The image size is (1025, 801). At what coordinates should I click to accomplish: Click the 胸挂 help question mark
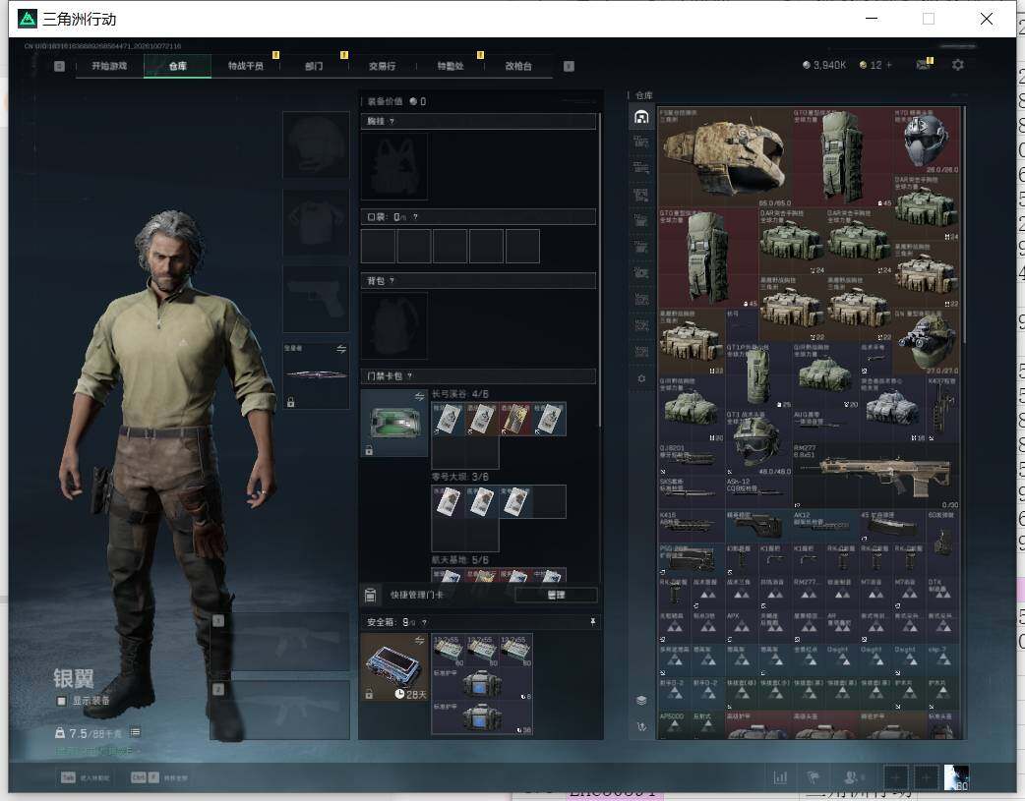click(x=392, y=121)
